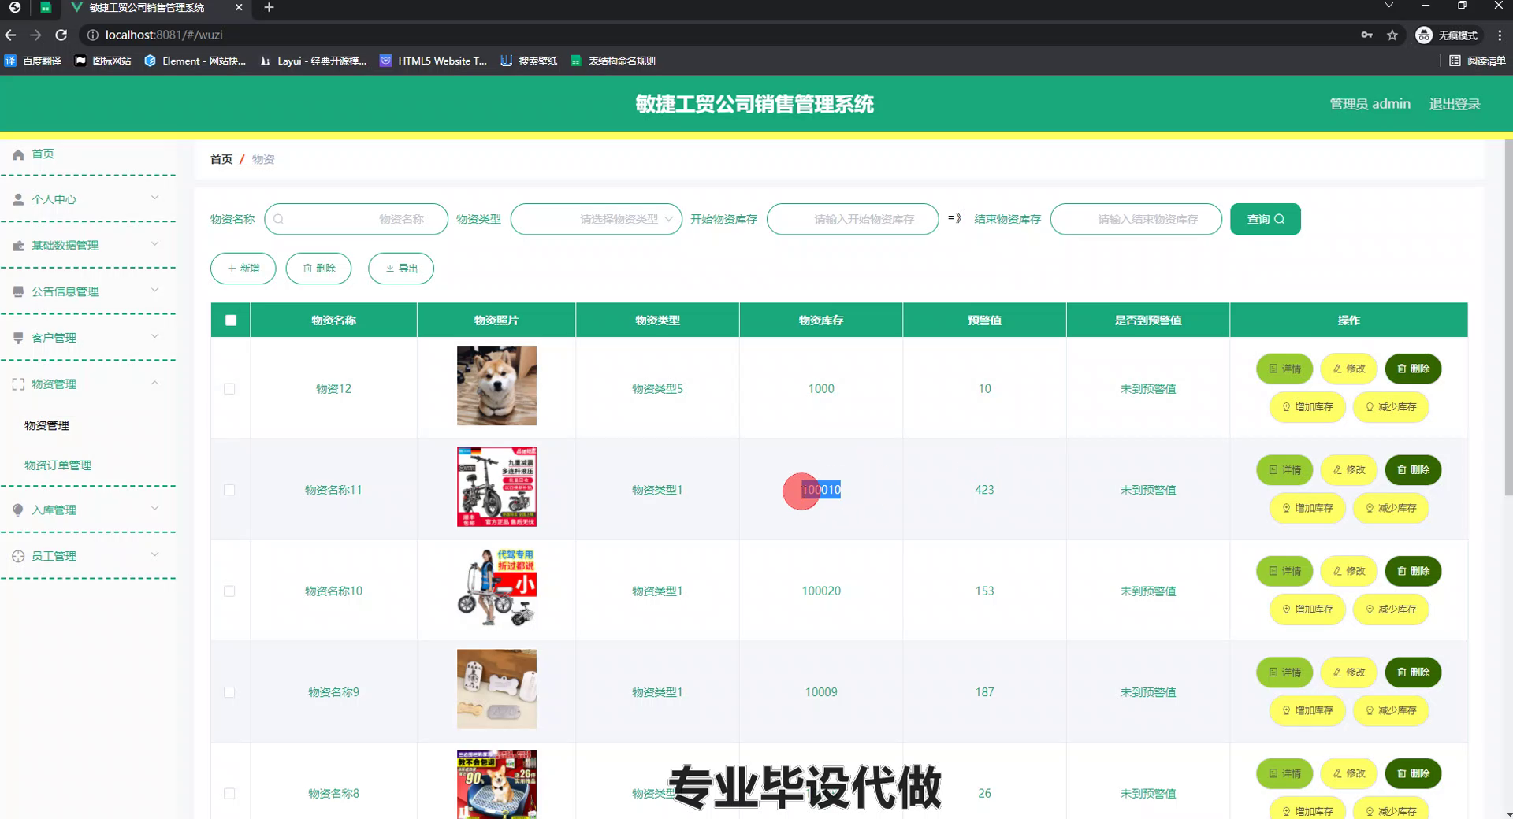Click the browser address bar URL
Viewport: 1513px width, 819px height.
coord(164,35)
